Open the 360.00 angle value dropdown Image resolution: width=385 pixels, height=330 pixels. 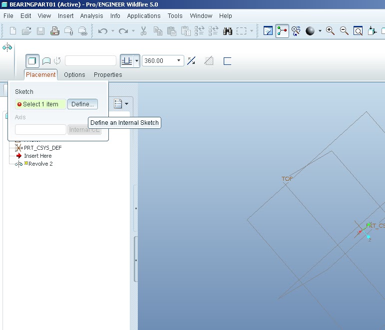point(179,60)
